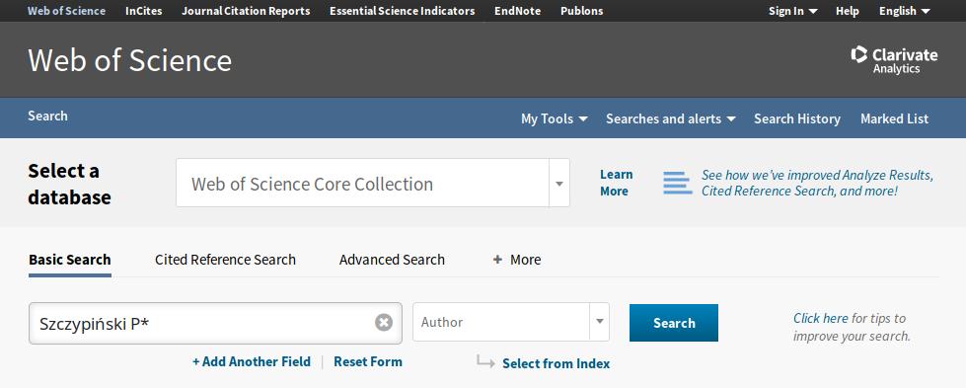Click the arrow icon before Select from Index

485,362
